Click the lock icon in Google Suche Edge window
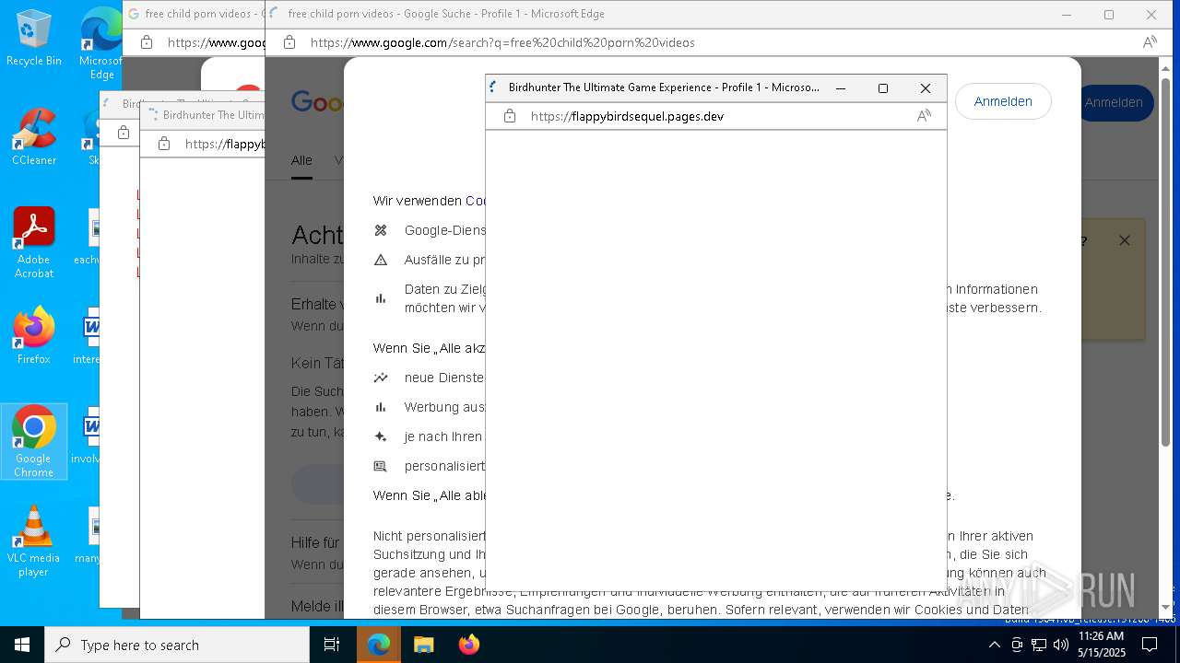The width and height of the screenshot is (1180, 663). pyautogui.click(x=289, y=42)
